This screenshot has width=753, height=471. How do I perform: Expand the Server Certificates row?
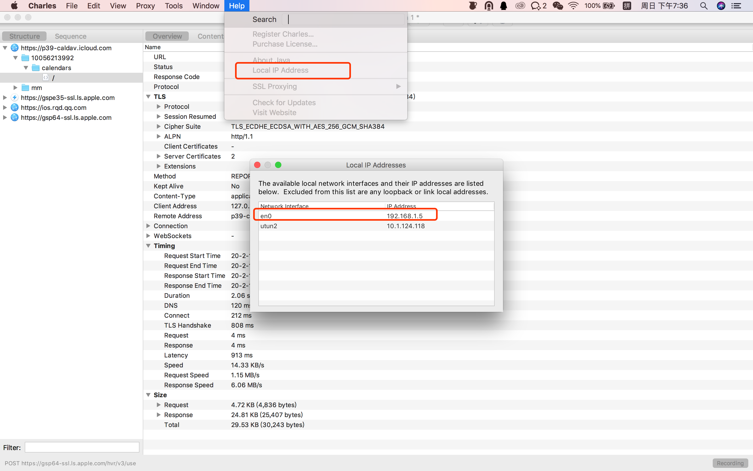[x=159, y=156]
